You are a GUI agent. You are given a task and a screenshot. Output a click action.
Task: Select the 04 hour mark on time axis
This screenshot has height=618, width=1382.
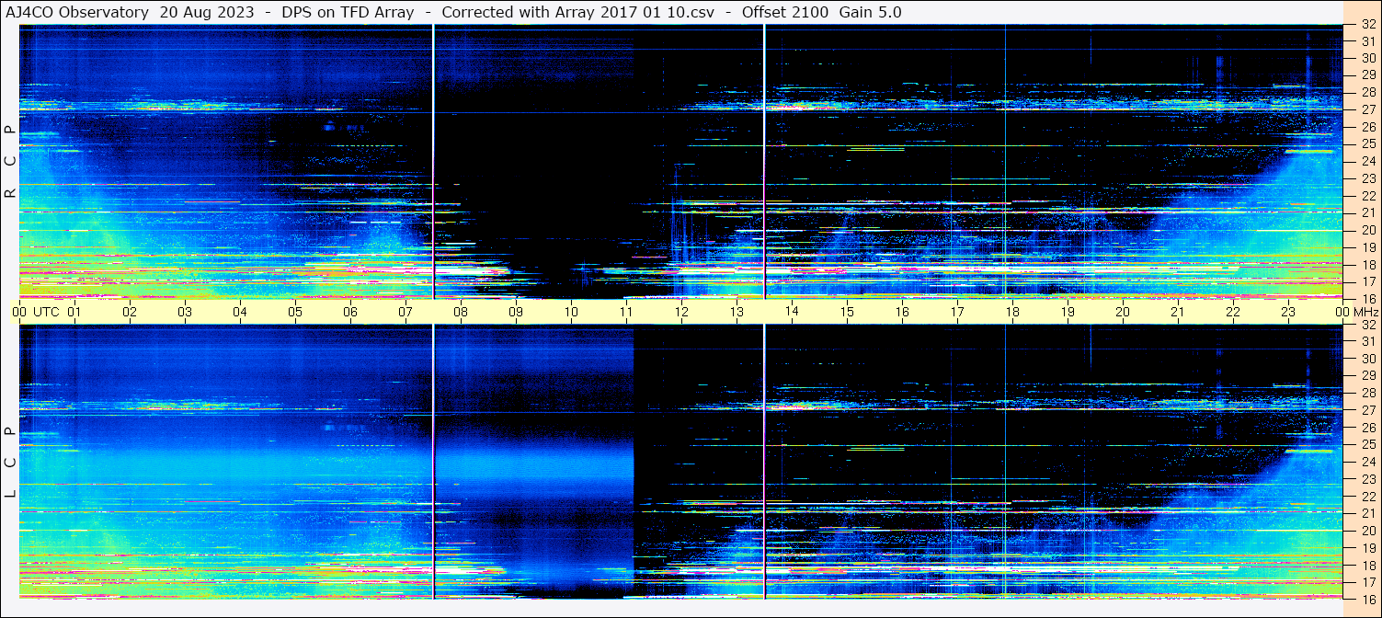coord(240,312)
